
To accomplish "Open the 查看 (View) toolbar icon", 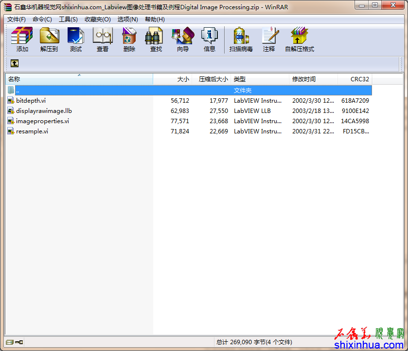I will [x=103, y=39].
